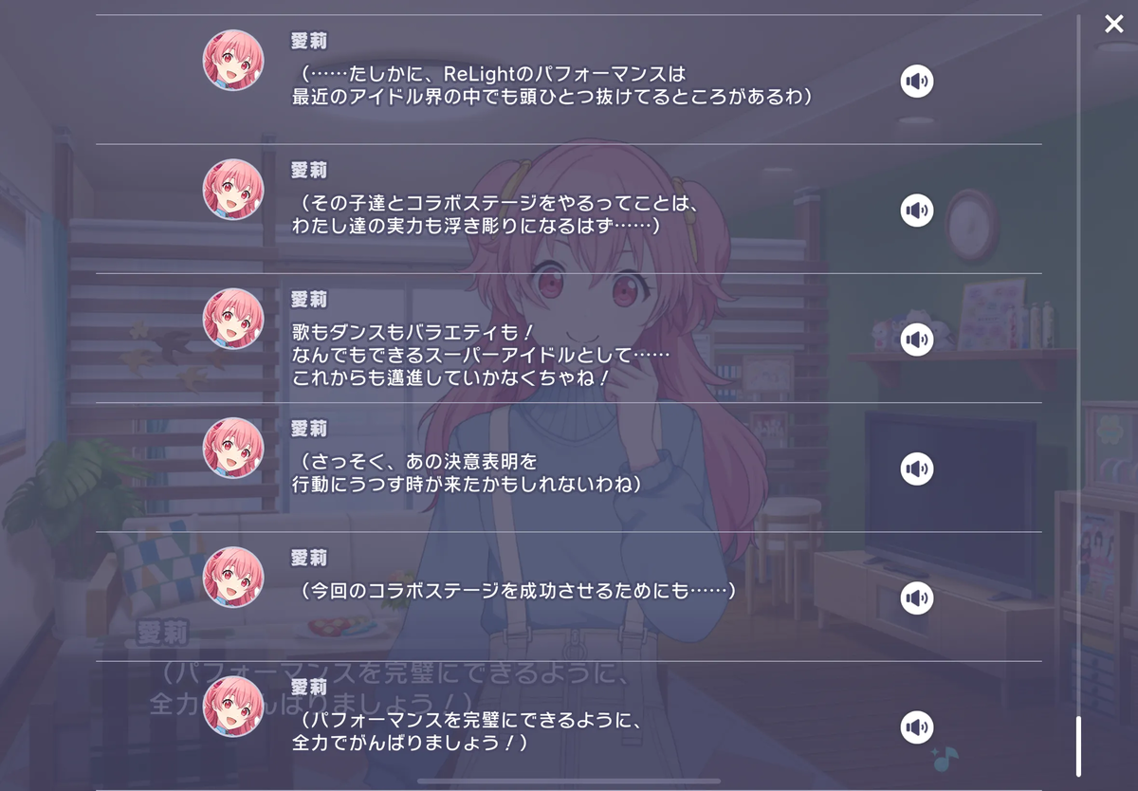Click the 愛莉 name label in the first entry
Screen dimensions: 1138x791
309,41
